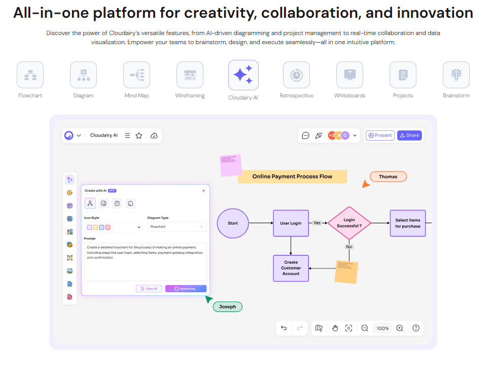The height and width of the screenshot is (374, 493).
Task: Select the text box tool in sidebar
Action: click(x=70, y=258)
